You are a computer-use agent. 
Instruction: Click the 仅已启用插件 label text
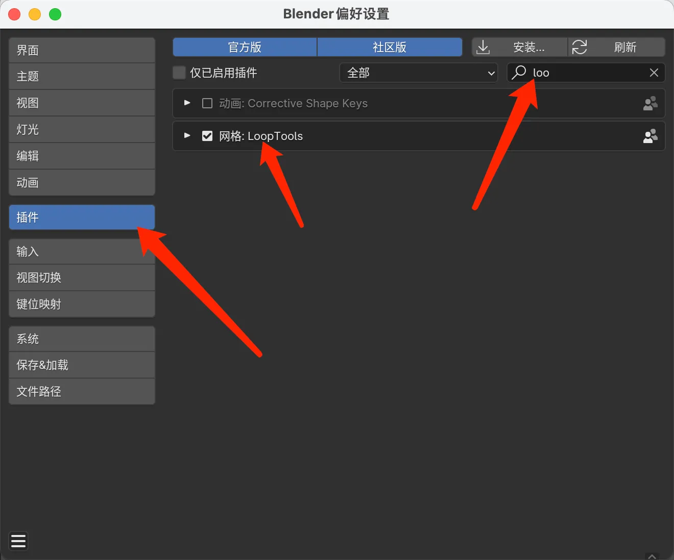tap(224, 73)
